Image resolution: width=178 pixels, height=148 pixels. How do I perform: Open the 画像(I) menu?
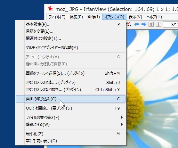click(93, 17)
